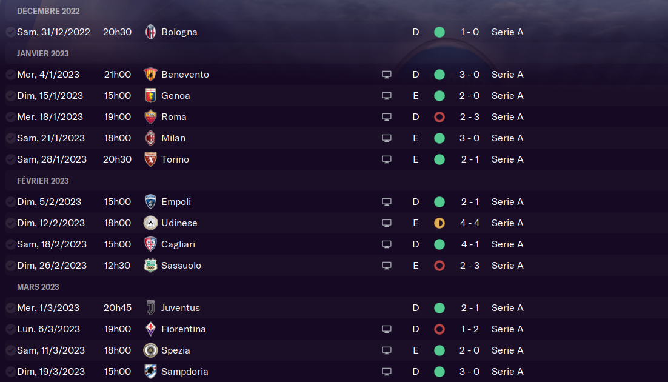Click the yellow draw indicator for Udinese
The width and height of the screenshot is (668, 382).
click(439, 223)
